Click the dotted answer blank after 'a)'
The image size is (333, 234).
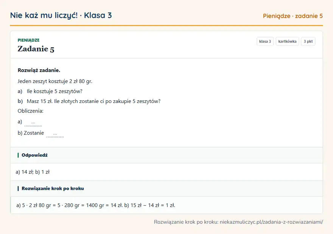pyautogui.click(x=33, y=123)
